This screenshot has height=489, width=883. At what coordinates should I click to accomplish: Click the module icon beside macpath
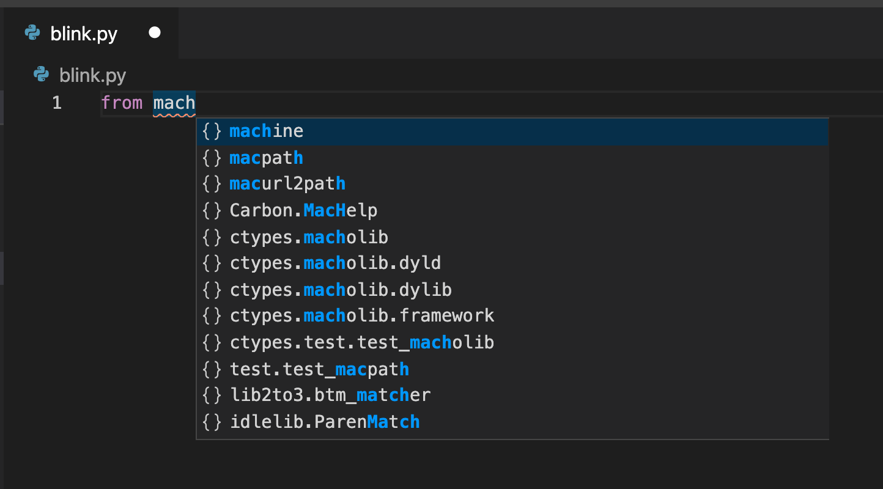(x=212, y=158)
